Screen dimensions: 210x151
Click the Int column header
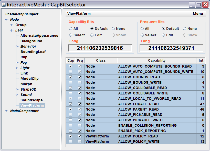201,61
